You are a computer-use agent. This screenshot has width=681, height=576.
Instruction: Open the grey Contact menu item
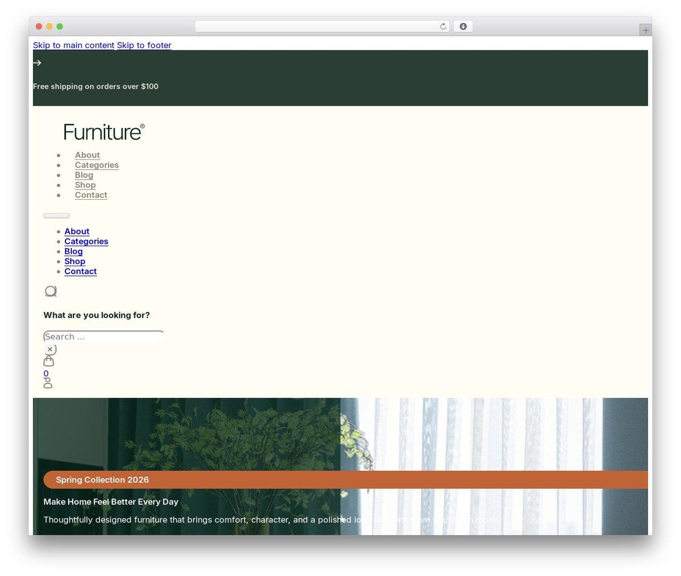[91, 195]
